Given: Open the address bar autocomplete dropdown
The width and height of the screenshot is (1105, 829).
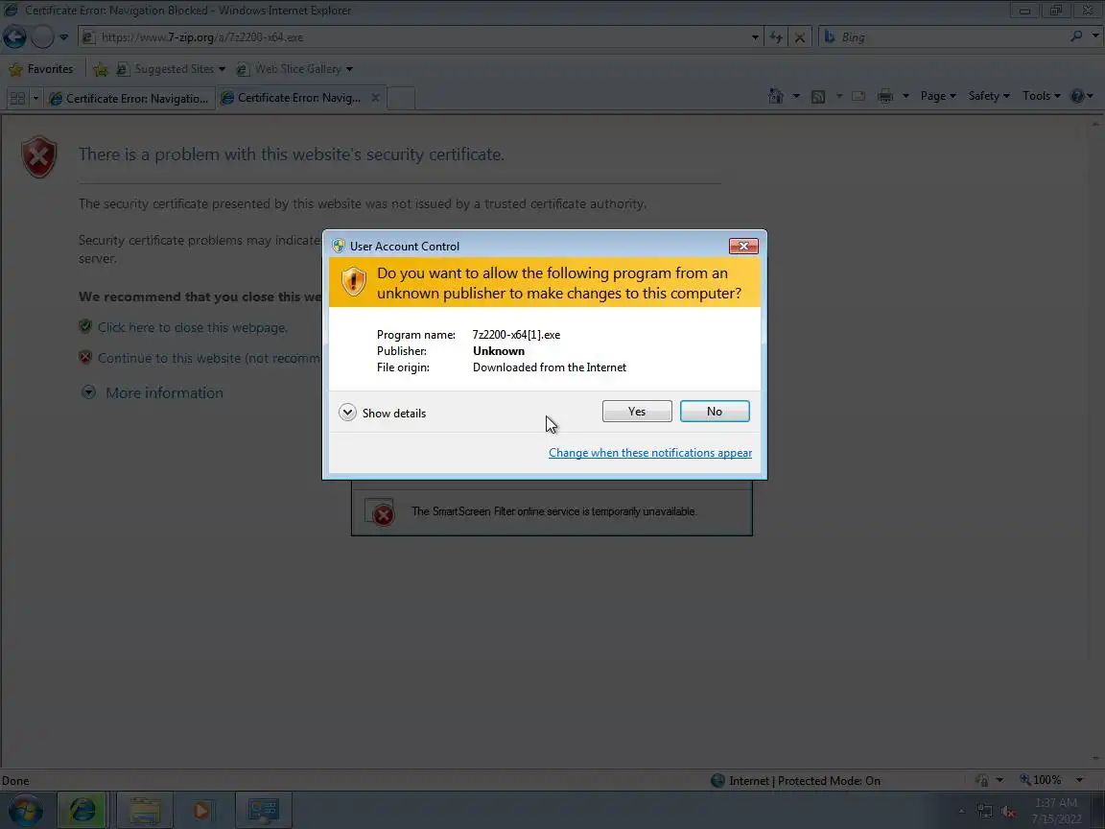Looking at the screenshot, I should click(x=755, y=37).
